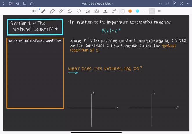Image resolution: width=192 pixels, height=134 pixels.
Task: Select the Highlighter tool
Action: (x=61, y=11)
